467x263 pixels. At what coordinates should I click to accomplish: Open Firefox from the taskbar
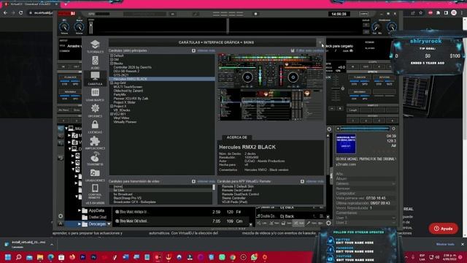(72, 257)
